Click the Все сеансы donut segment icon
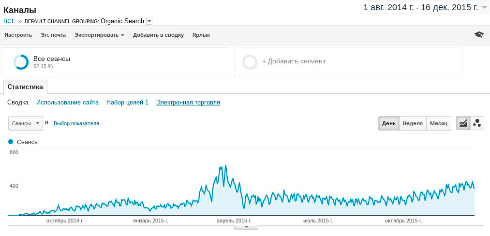490x236 pixels. coord(21,62)
